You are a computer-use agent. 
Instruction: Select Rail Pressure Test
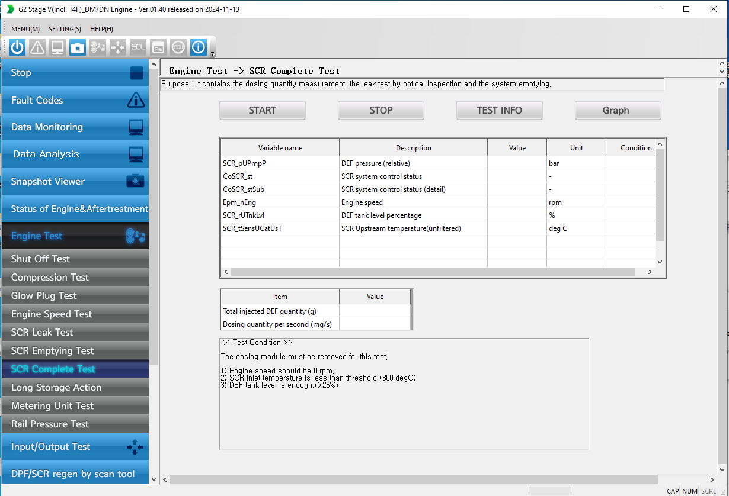(x=75, y=424)
